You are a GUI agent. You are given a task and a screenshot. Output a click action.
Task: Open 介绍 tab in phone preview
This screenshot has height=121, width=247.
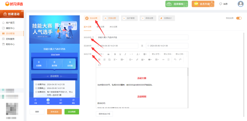(36, 101)
